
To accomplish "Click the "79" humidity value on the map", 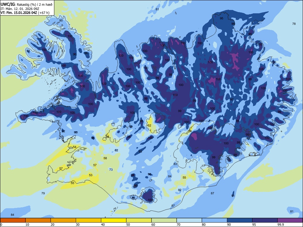I will coord(43,193).
